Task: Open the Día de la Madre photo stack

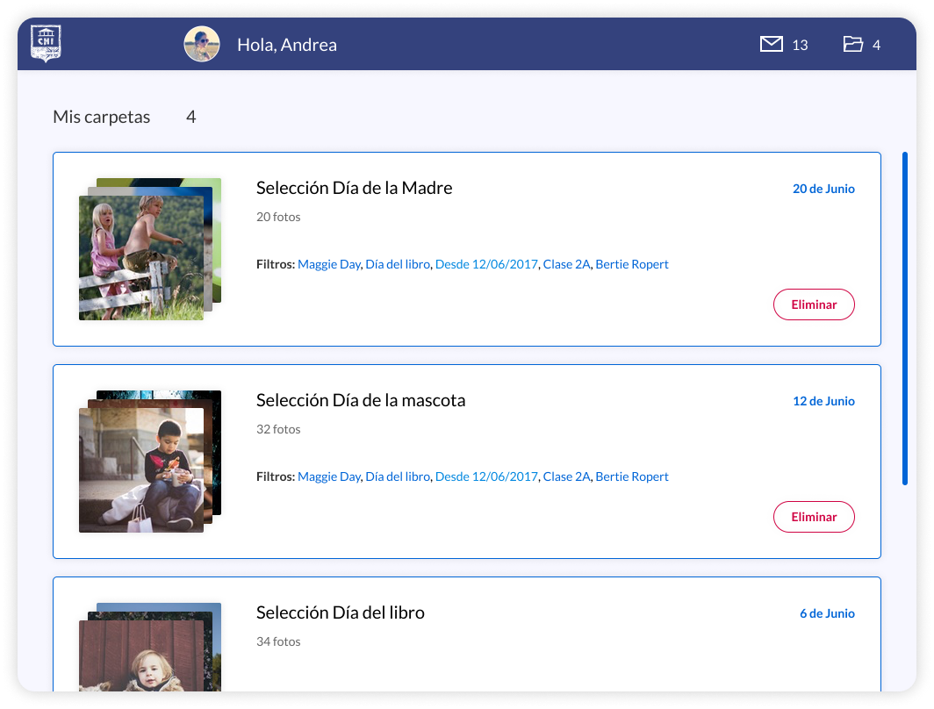Action: [150, 249]
